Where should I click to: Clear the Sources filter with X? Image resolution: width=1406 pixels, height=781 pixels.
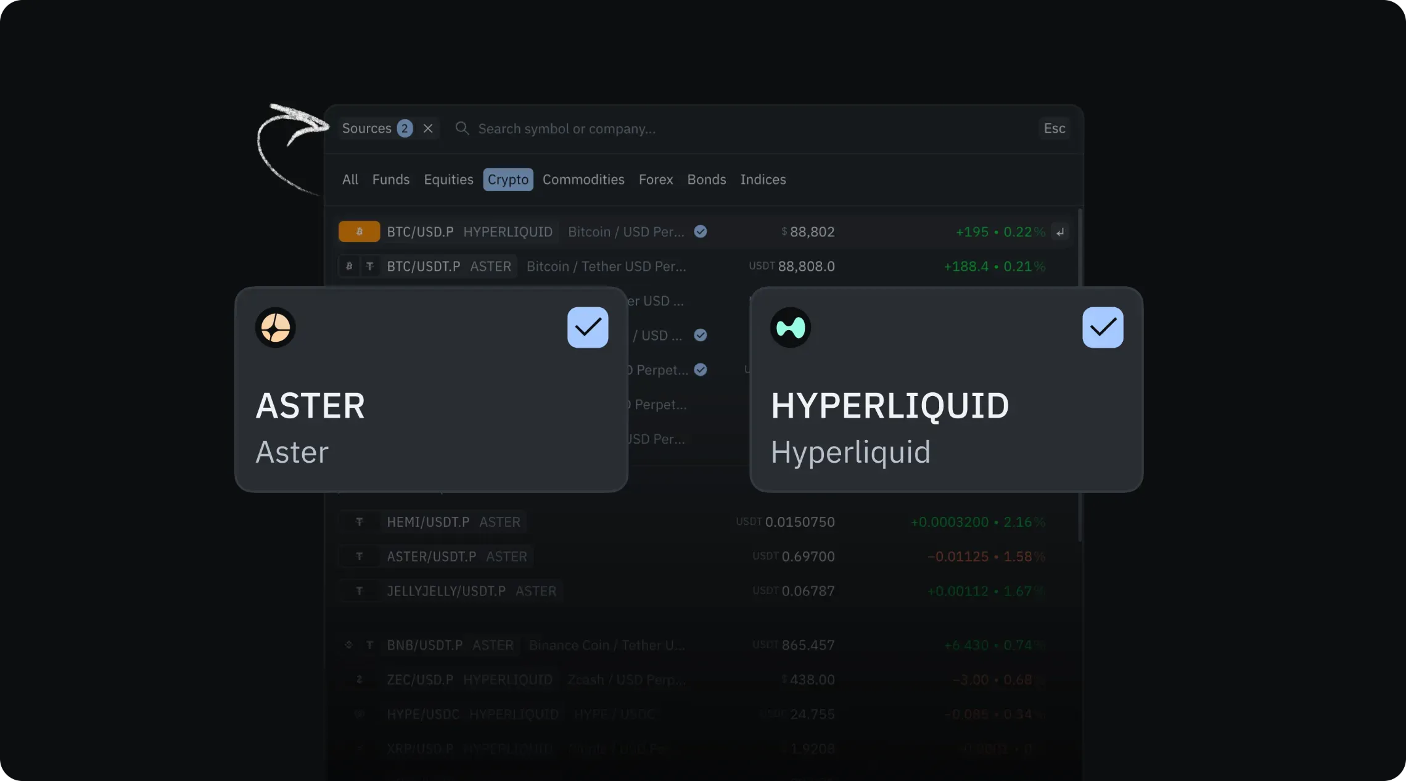coord(428,128)
